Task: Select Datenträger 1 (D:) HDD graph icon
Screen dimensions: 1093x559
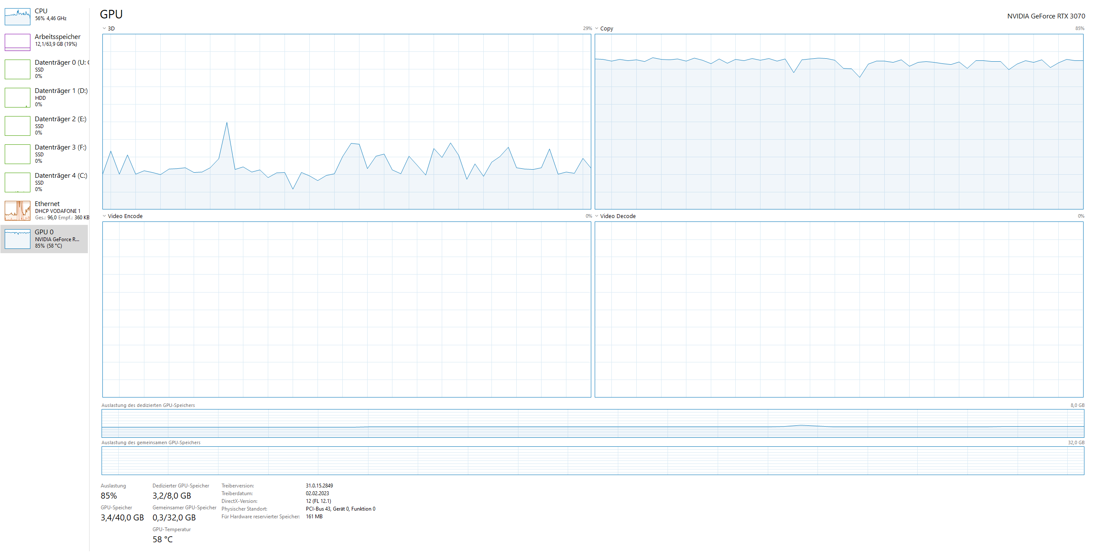Action: (18, 98)
